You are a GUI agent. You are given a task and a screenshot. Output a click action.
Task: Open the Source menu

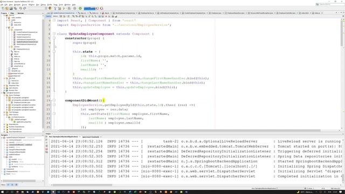point(24,5)
